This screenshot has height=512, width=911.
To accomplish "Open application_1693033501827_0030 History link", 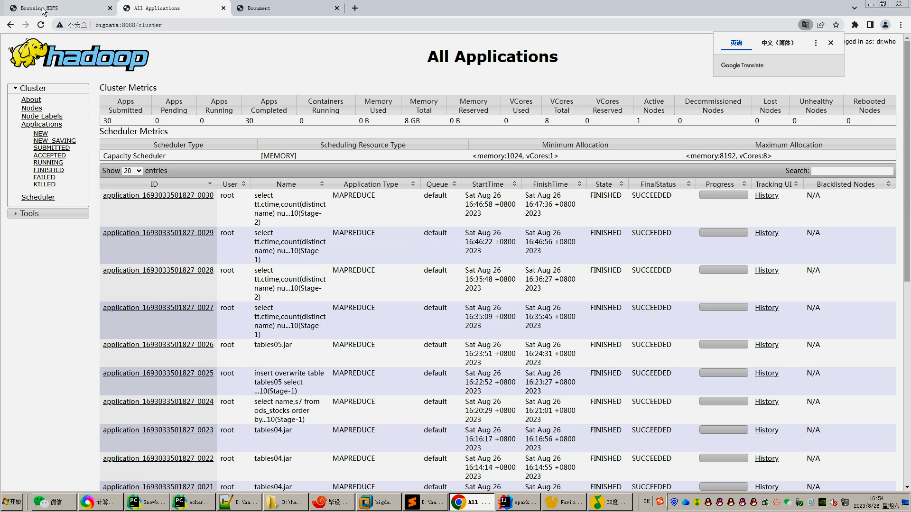I will (x=766, y=194).
